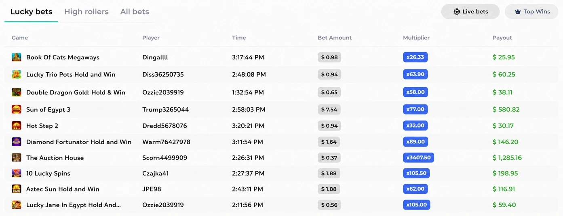Click the $ 1.64 bet amount badge
Image resolution: width=563 pixels, height=216 pixels.
329,142
